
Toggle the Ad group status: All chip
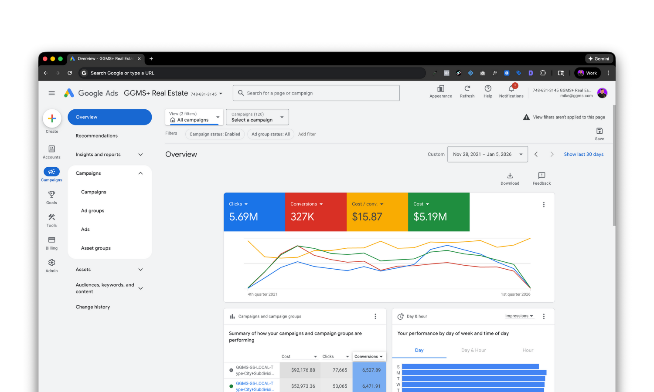pos(270,134)
